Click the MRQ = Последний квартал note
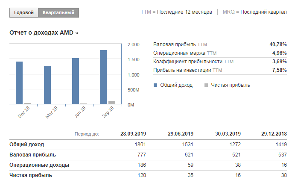This screenshot has height=183, width=292. coord(254,12)
